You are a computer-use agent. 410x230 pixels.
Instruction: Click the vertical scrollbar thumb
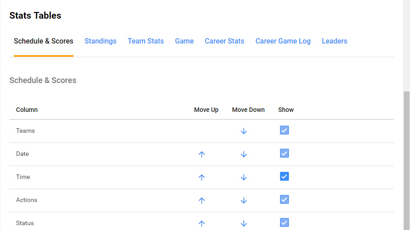(406, 160)
